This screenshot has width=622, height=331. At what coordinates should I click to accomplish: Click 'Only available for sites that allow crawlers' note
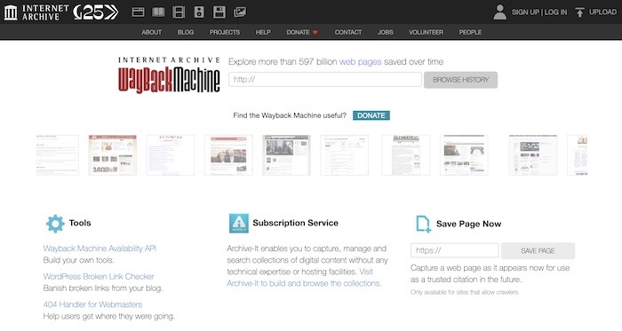coord(465,293)
